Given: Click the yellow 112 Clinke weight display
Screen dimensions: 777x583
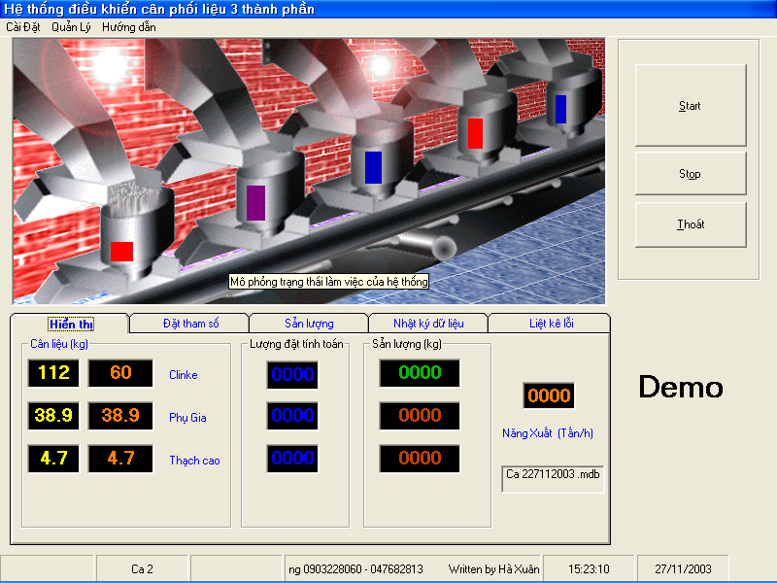Looking at the screenshot, I should point(54,373).
